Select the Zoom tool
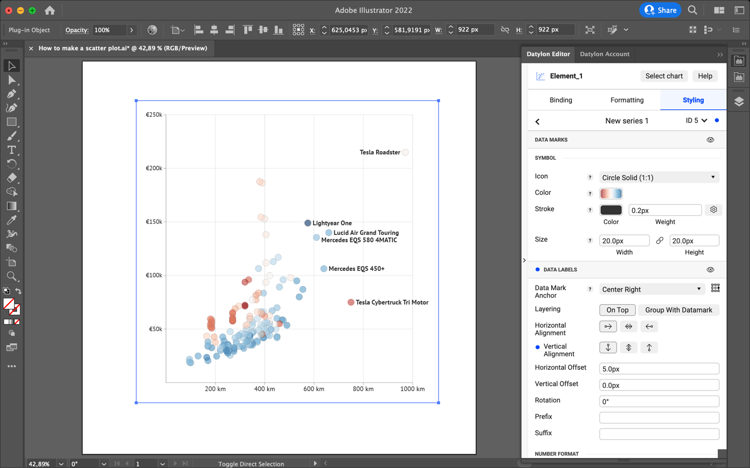Screen dimensions: 750x468 [x=11, y=276]
